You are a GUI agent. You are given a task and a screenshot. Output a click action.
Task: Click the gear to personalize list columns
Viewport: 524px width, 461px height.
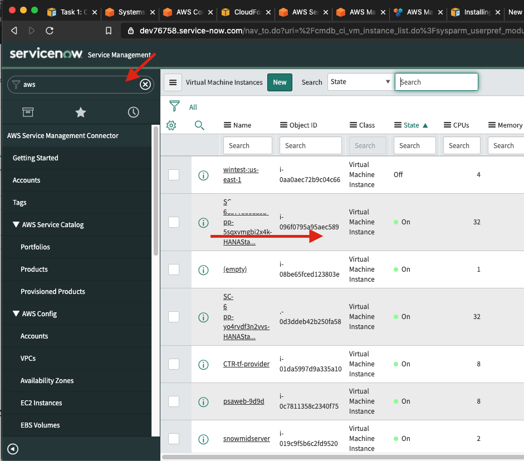pyautogui.click(x=171, y=125)
